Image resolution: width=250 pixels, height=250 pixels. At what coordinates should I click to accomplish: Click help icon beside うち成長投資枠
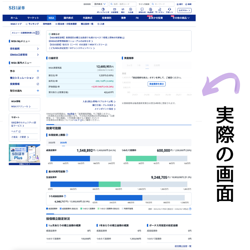coord(65,196)
